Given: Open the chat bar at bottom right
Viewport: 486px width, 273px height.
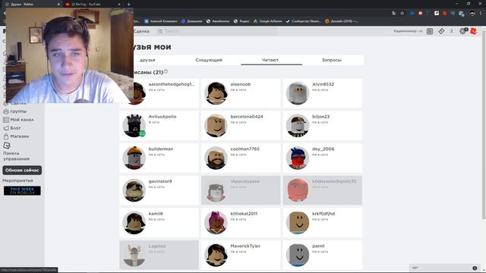Looking at the screenshot, I should [x=445, y=268].
